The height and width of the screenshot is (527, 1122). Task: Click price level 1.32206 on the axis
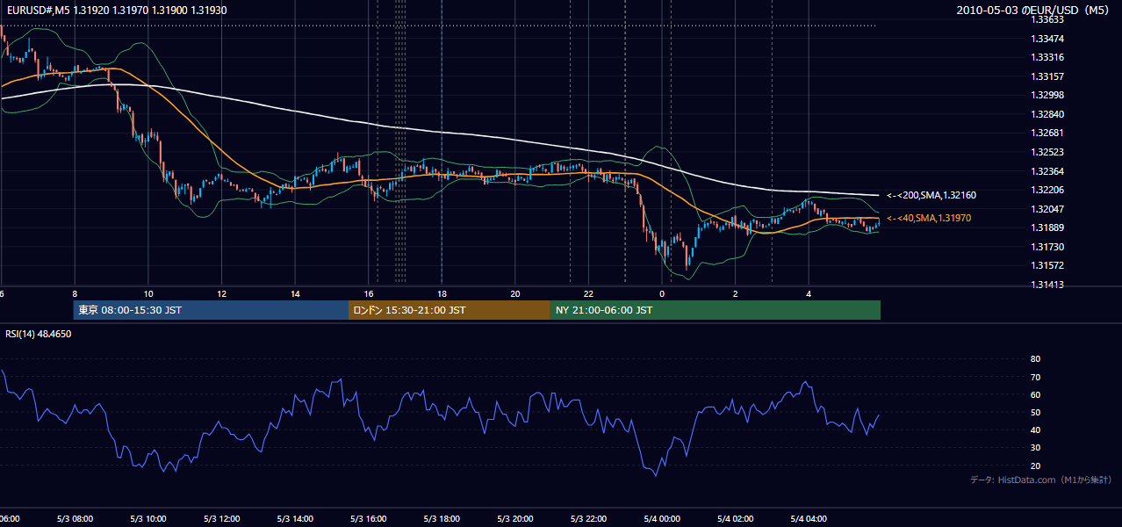(1047, 190)
